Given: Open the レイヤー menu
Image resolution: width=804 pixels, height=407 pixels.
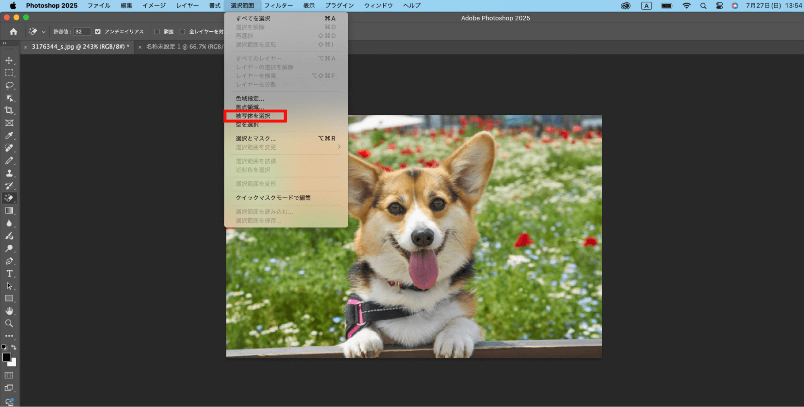Looking at the screenshot, I should click(x=187, y=6).
